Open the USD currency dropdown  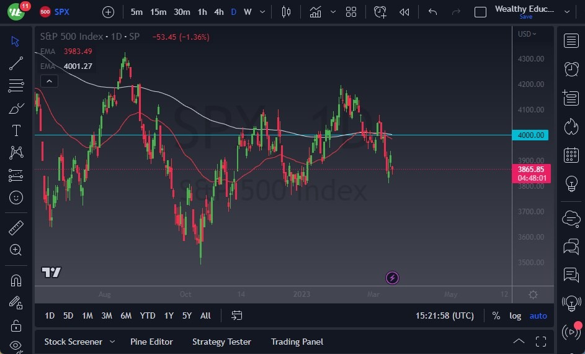527,34
